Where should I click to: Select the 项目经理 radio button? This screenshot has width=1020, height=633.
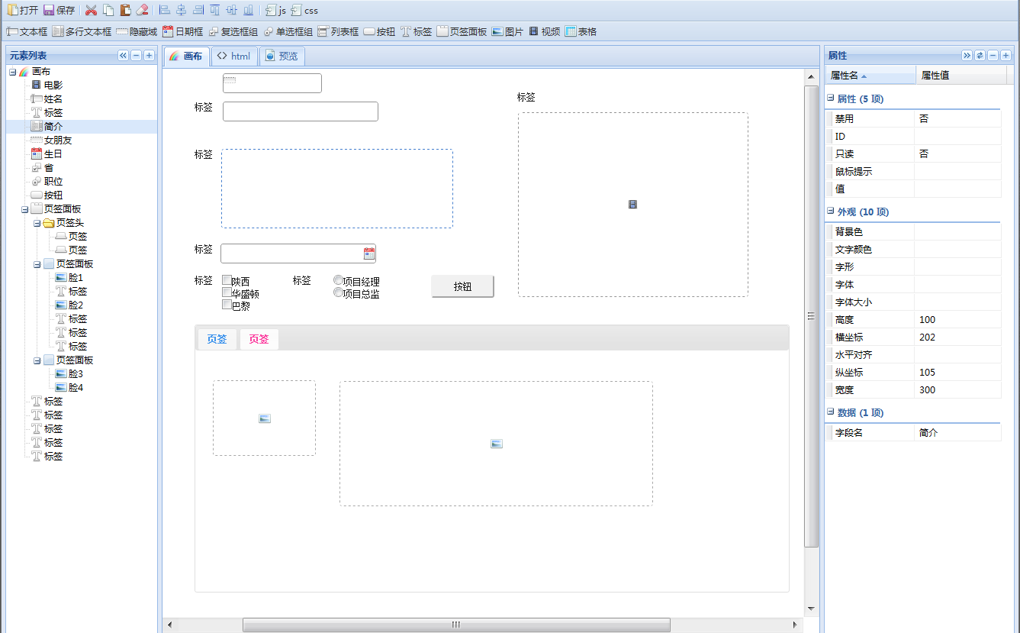pyautogui.click(x=338, y=278)
